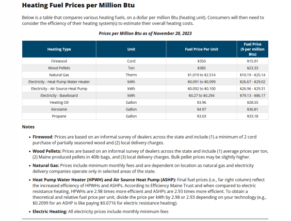This screenshot has width=291, height=221.
Task: Click the "Heating Type" column header
Action: pyautogui.click(x=59, y=49)
